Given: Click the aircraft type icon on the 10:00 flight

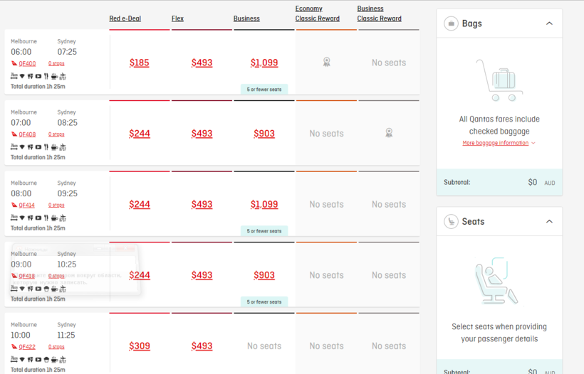Looking at the screenshot, I should tap(63, 360).
